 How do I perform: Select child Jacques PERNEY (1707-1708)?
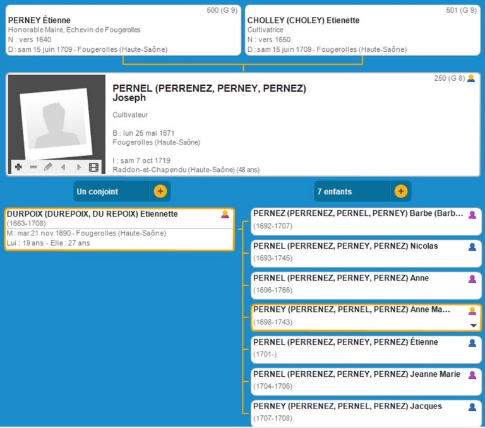point(358,412)
